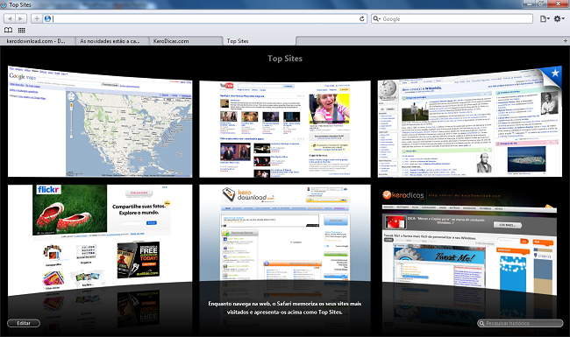The image size is (570, 337).
Task: Show bookmarks with the open-book icon
Action: point(9,30)
